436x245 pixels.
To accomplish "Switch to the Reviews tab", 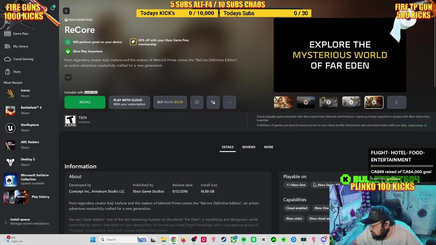I will 249,147.
